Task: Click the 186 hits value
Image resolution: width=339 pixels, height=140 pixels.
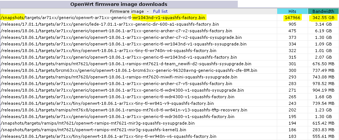Action: tap(292, 130)
